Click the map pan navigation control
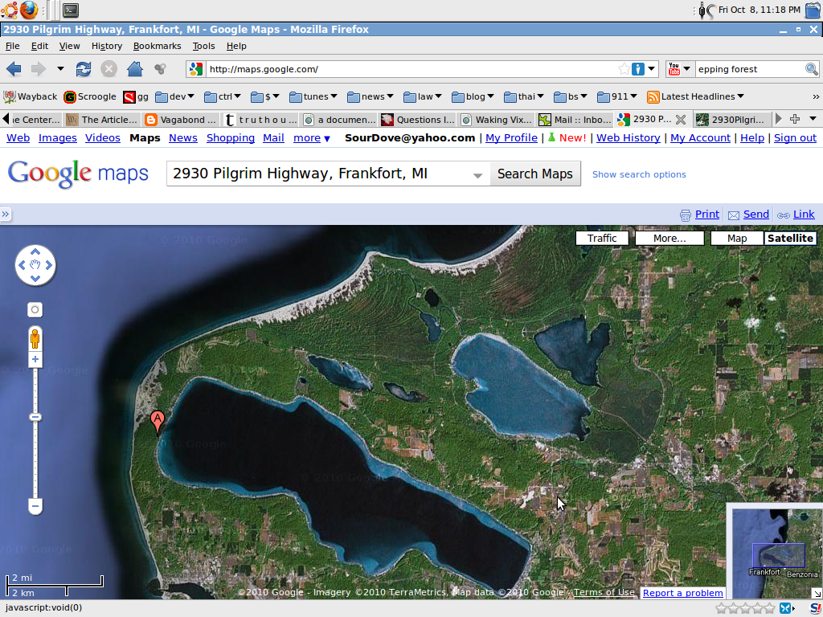Image resolution: width=823 pixels, height=617 pixels. tap(35, 265)
